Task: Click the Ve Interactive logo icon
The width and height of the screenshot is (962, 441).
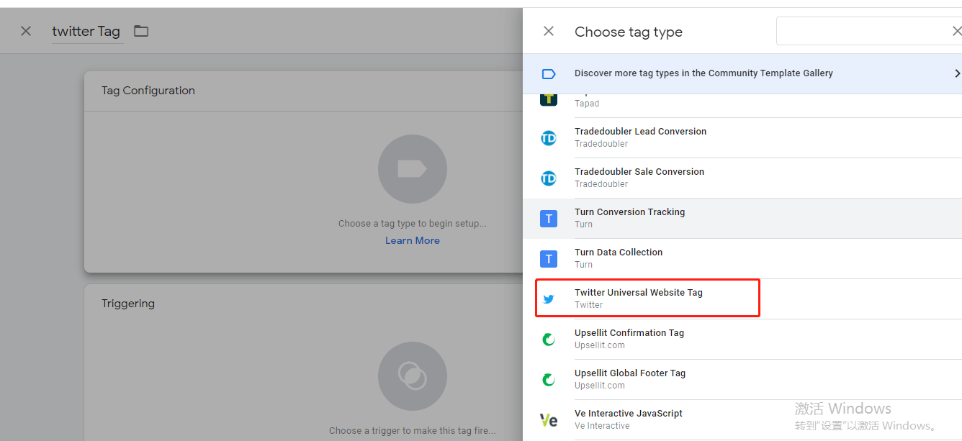Action: coord(549,419)
